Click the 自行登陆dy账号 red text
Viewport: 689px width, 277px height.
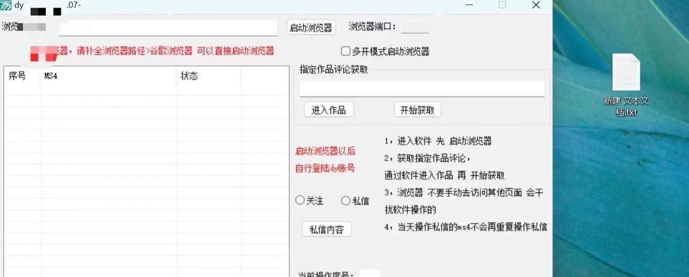point(325,168)
